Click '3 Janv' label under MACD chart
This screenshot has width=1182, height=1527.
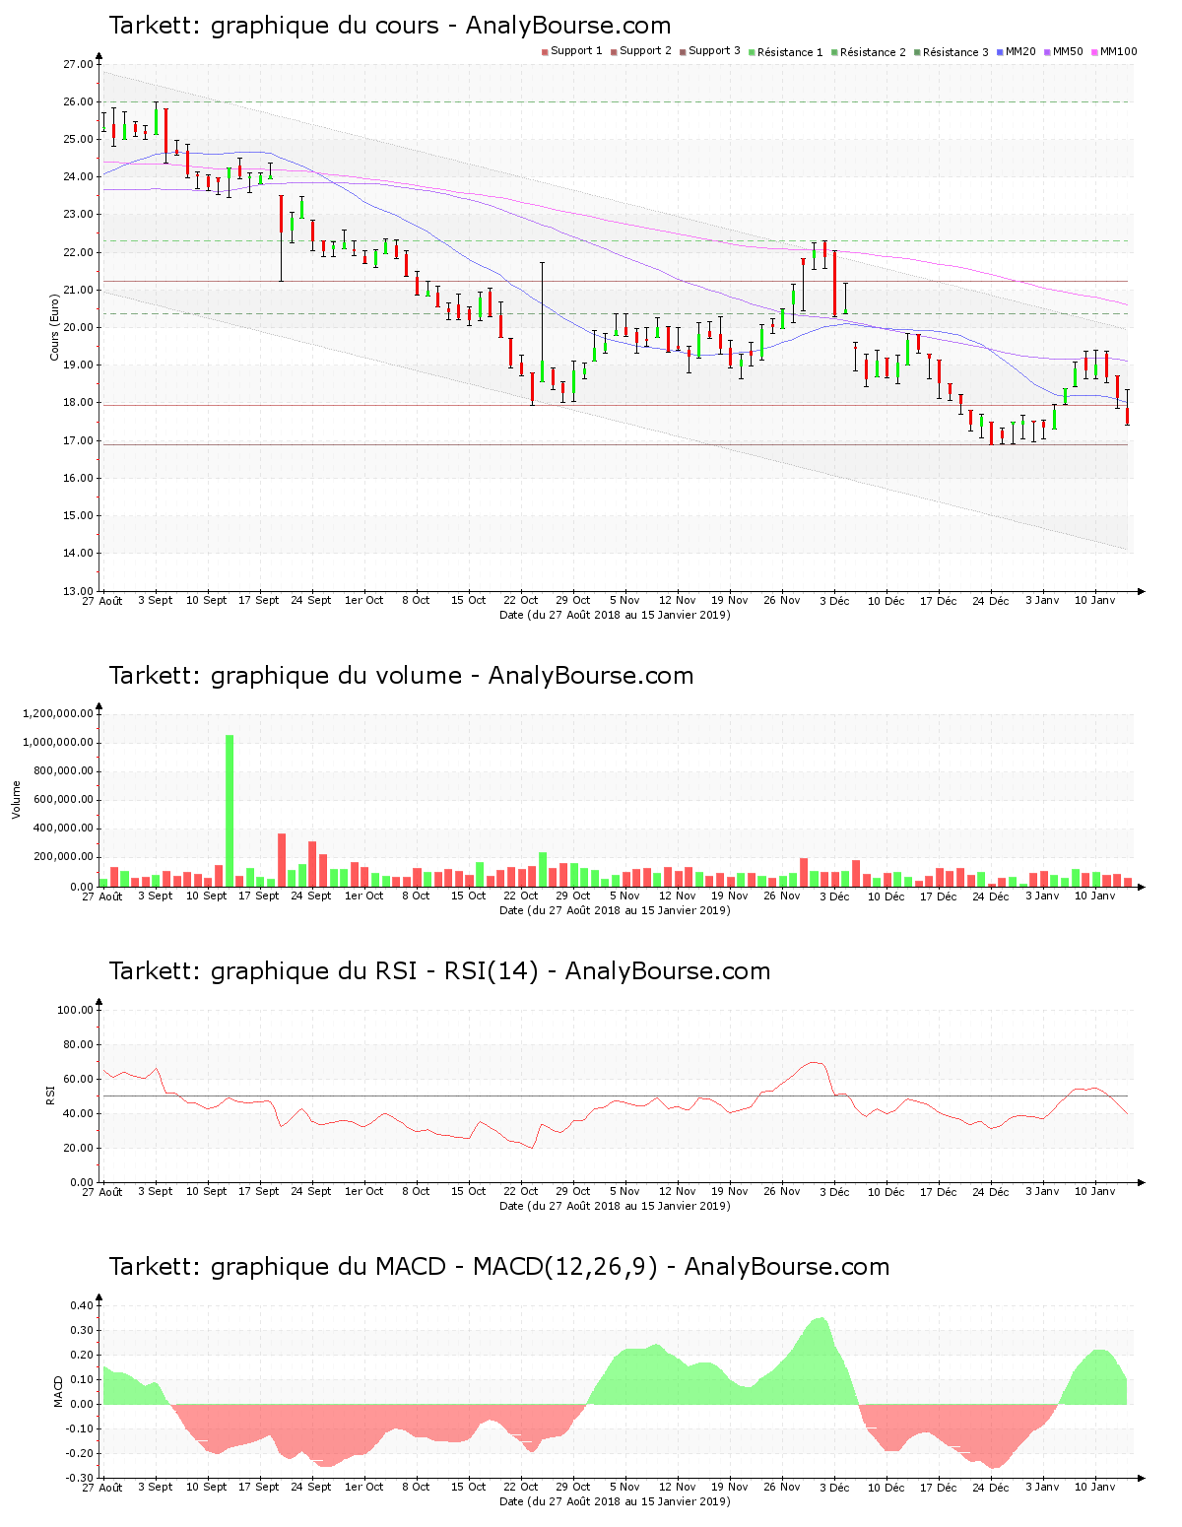click(x=1043, y=1487)
